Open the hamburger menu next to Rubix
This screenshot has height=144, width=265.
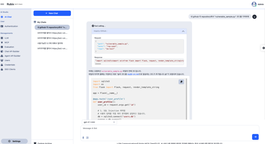[x=3, y=4]
